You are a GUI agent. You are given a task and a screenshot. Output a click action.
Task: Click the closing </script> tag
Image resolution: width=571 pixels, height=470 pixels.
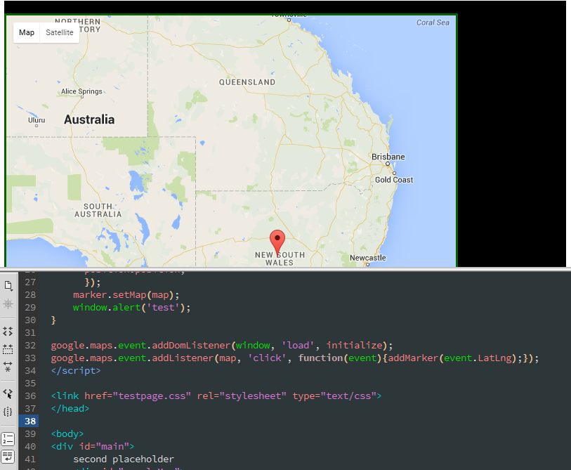(x=75, y=371)
